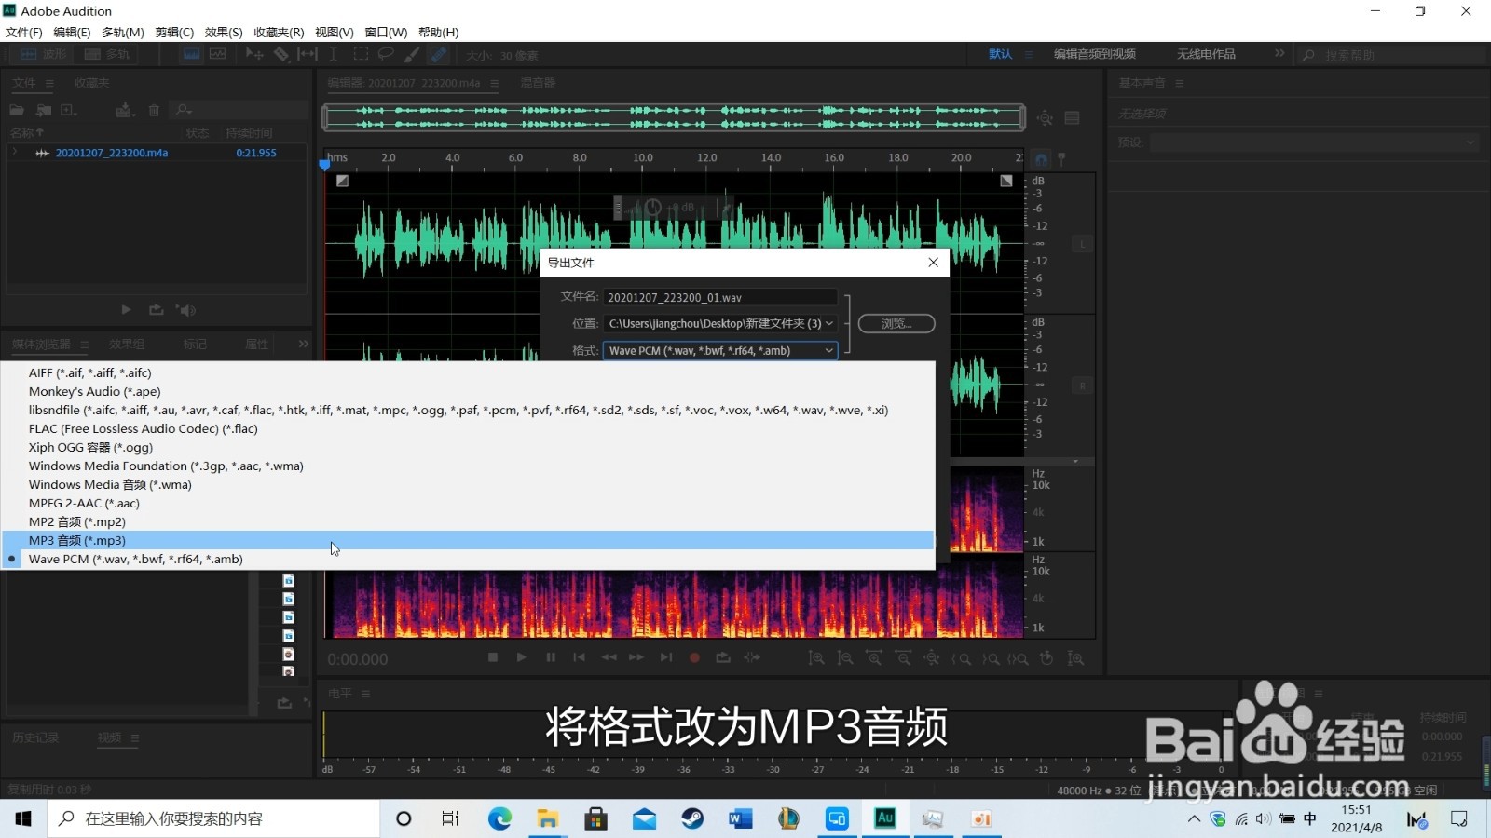The image size is (1491, 838).
Task: Click the Import File icon
Action: 43,110
